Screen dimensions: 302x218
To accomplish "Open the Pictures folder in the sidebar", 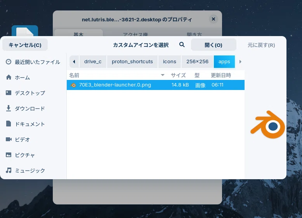I will click(x=33, y=155).
